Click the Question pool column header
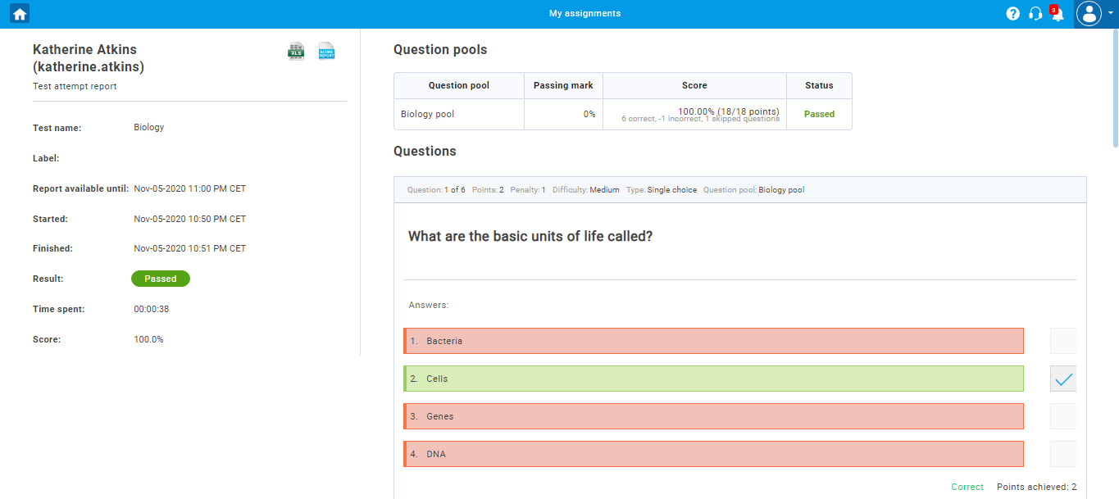This screenshot has height=499, width=1119. [457, 85]
